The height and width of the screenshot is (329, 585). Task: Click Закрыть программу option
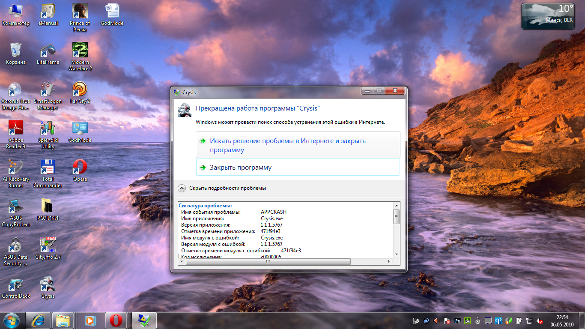298,167
